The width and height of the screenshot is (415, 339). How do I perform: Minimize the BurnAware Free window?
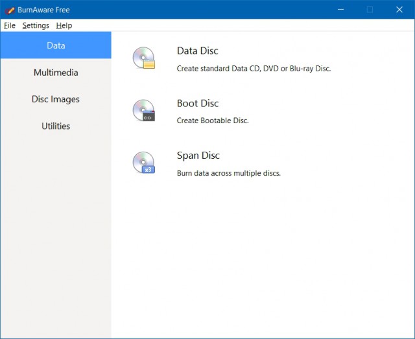click(341, 10)
